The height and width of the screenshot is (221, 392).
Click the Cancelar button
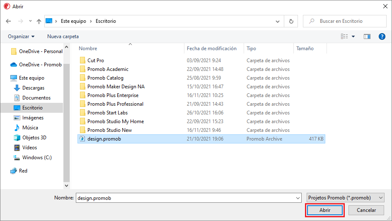(366, 210)
